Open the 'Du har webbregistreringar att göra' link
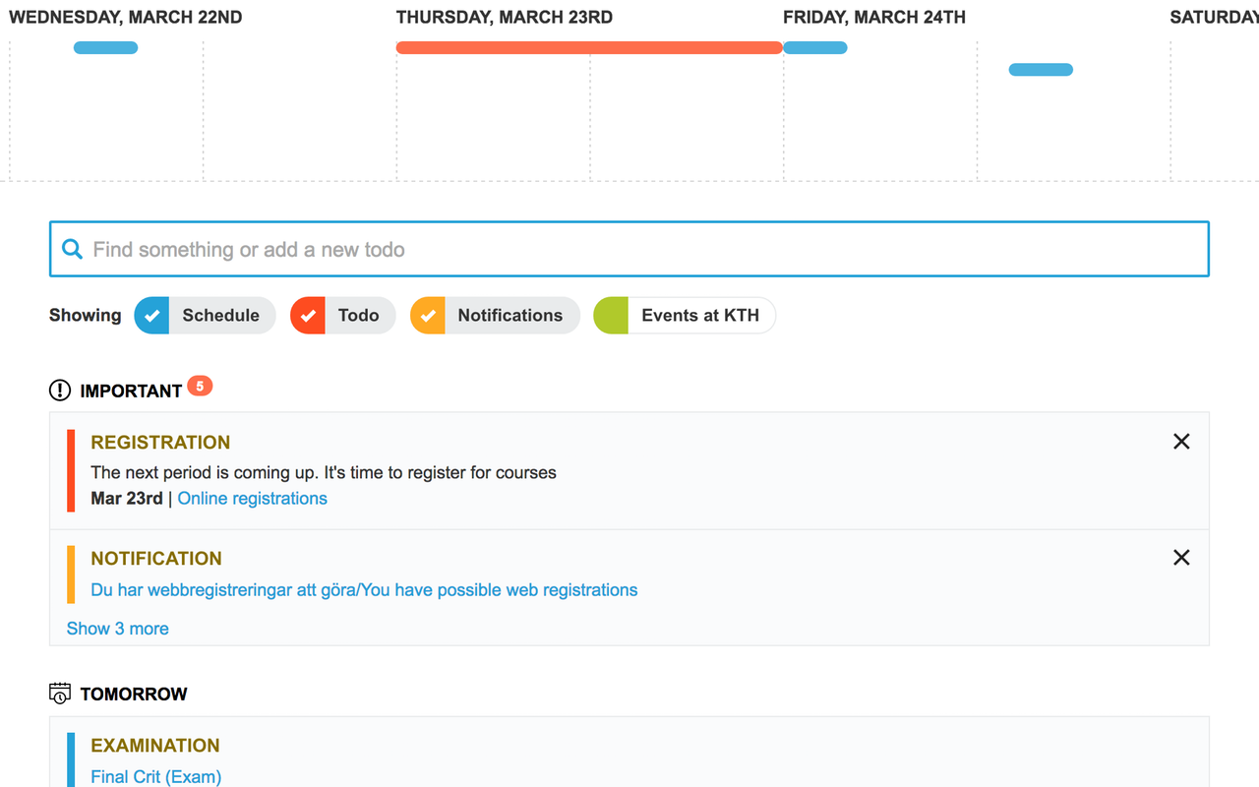Image resolution: width=1259 pixels, height=787 pixels. point(364,590)
